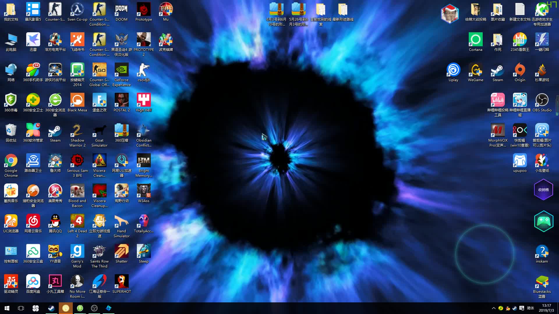This screenshot has width=559, height=314.
Task: Open the DOOM desktop shortcut
Action: (121, 12)
